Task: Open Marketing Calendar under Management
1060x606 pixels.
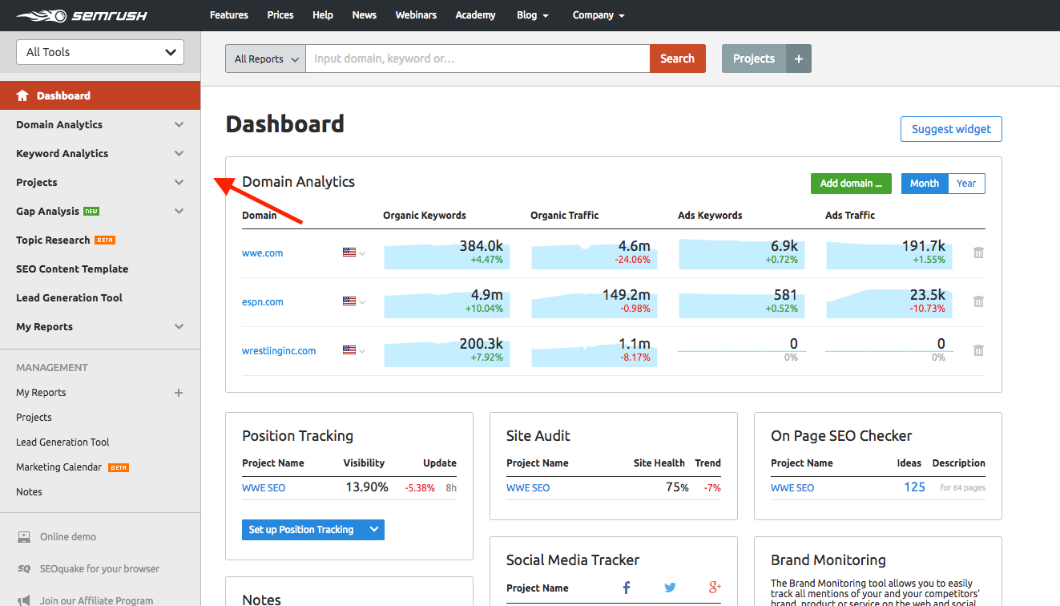Action: click(x=58, y=467)
